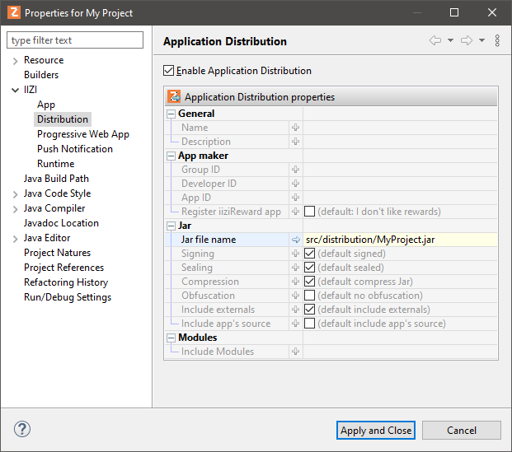Image resolution: width=512 pixels, height=452 pixels.
Task: Click the type filter text field
Action: (75, 40)
